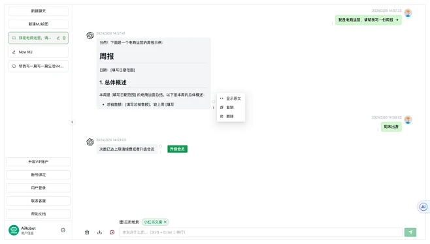Remove the 小红书文案 tag with its X
The image size is (430, 244).
click(x=165, y=222)
